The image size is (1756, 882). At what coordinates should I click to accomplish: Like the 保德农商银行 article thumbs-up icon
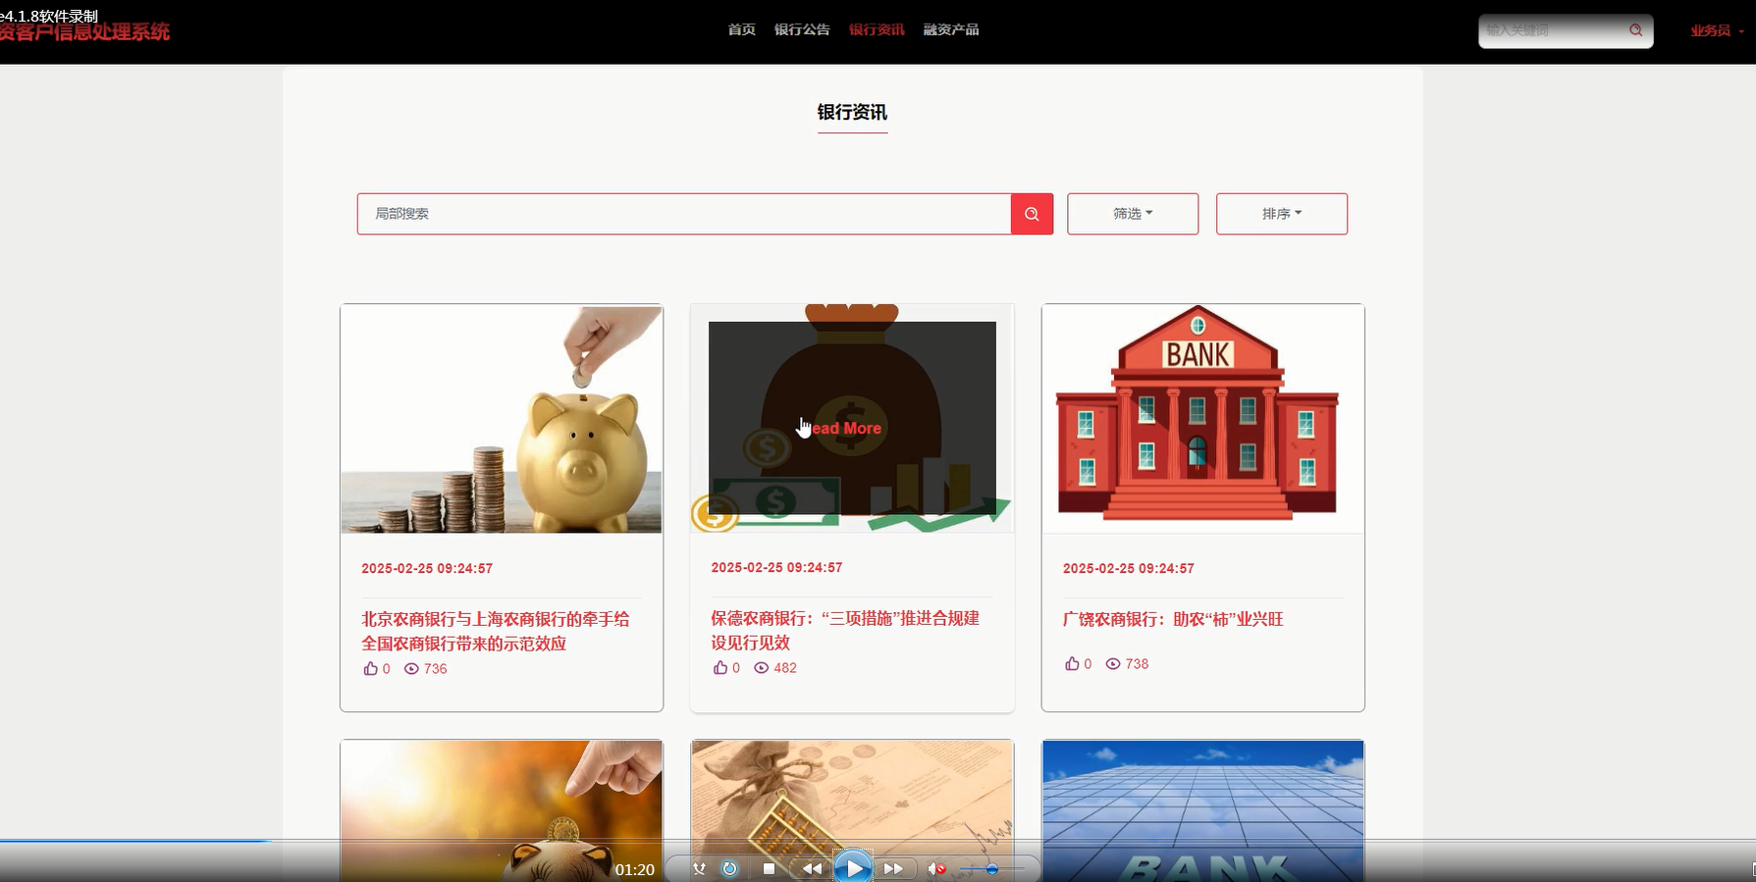click(720, 667)
